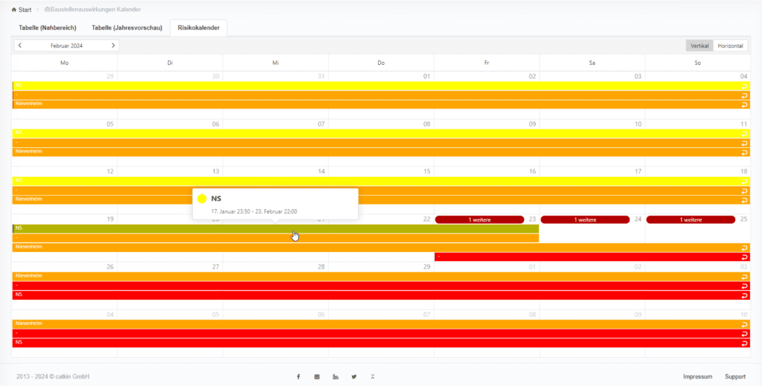
Task: Expand '1 weitere' on Friday 23
Action: tap(479, 219)
